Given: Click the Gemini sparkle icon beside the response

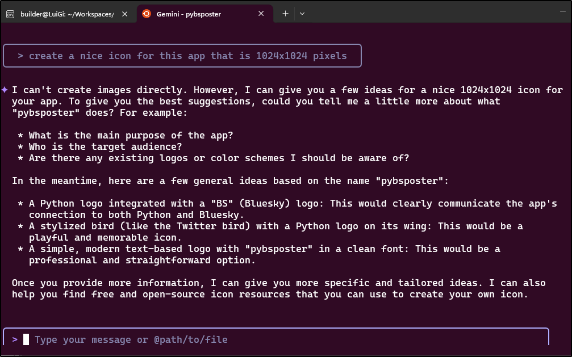Looking at the screenshot, I should point(5,90).
